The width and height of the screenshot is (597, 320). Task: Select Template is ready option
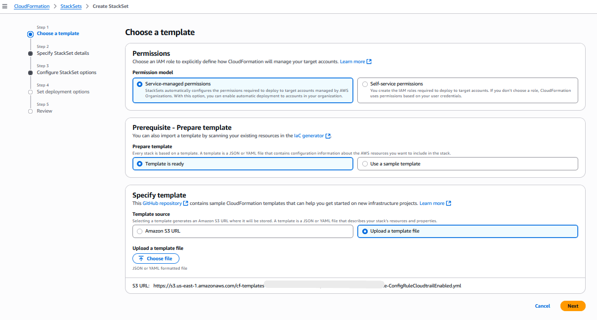pos(139,163)
